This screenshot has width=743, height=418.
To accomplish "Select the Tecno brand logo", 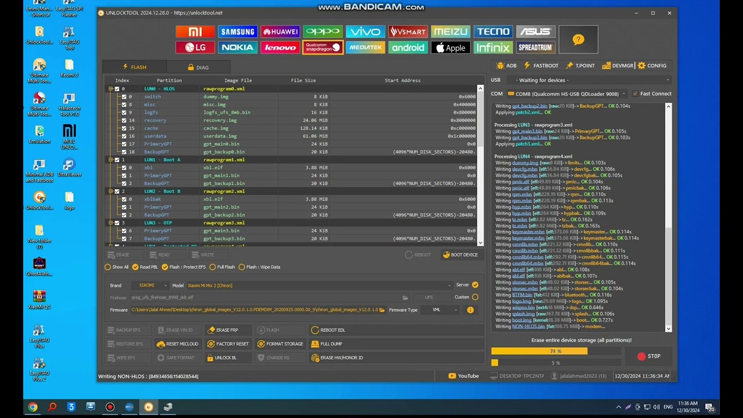I will tap(493, 32).
